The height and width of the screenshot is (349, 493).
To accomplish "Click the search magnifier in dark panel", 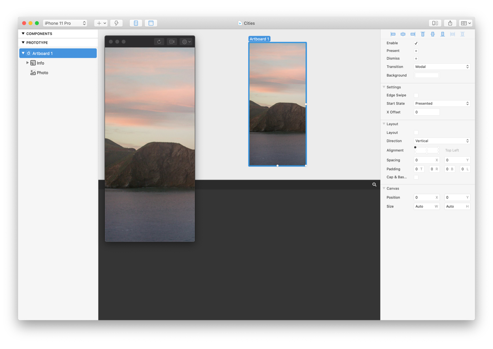I will point(374,184).
